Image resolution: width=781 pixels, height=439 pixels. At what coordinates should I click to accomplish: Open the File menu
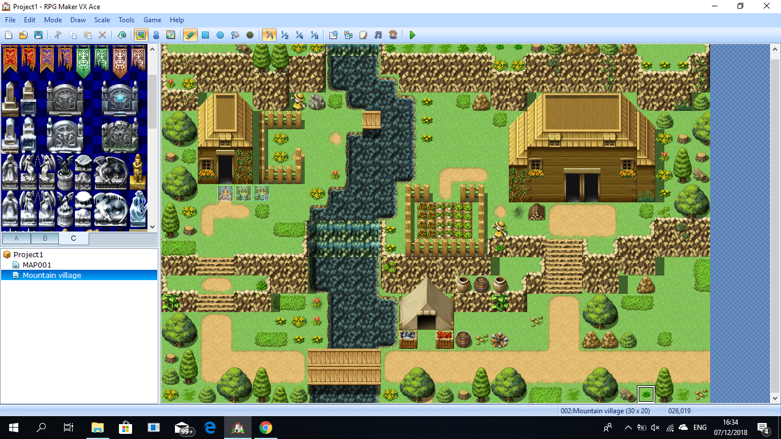pyautogui.click(x=10, y=20)
